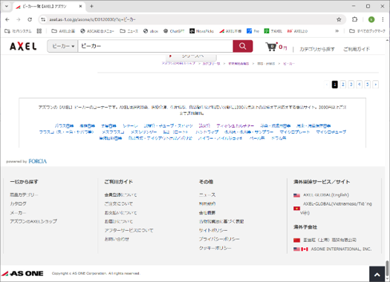Screen dimensions: 390x282
Task: Click the site information icon in address bar
Action: coord(43,19)
